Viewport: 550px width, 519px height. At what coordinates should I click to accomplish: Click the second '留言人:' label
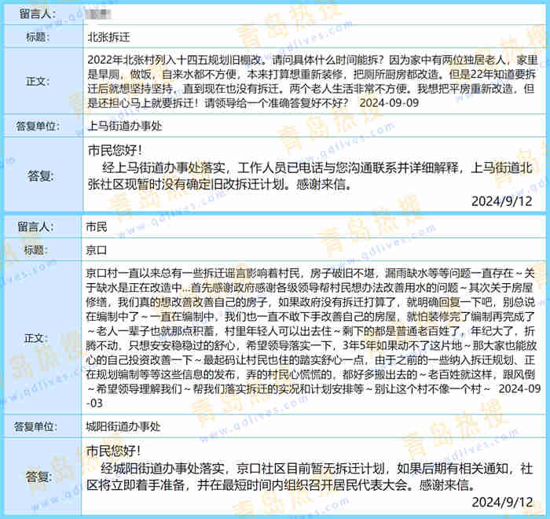36,226
